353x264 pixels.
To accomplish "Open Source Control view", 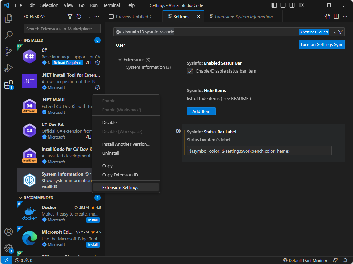I will 9,52.
